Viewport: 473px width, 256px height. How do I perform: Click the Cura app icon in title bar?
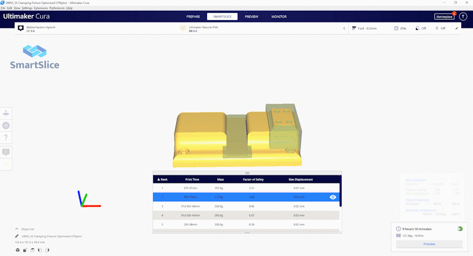[x=3, y=3]
